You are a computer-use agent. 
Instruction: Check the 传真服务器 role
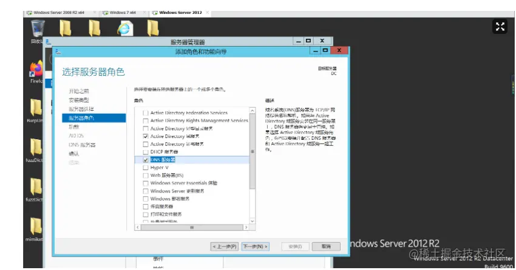(146, 206)
